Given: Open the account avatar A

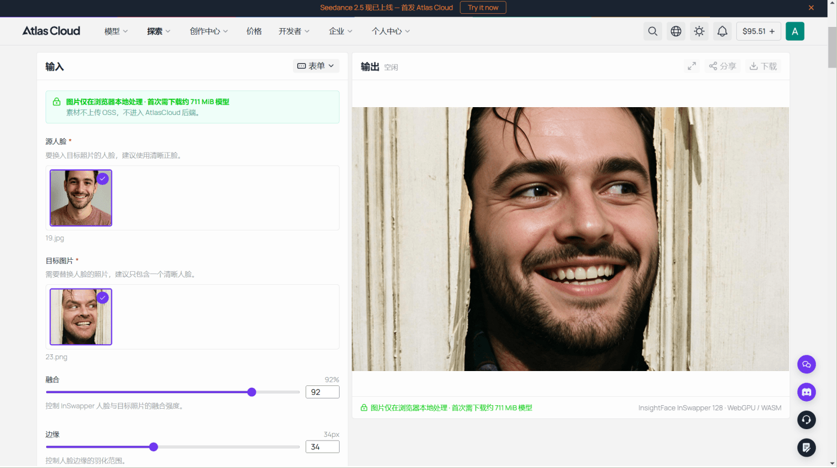Looking at the screenshot, I should [795, 31].
